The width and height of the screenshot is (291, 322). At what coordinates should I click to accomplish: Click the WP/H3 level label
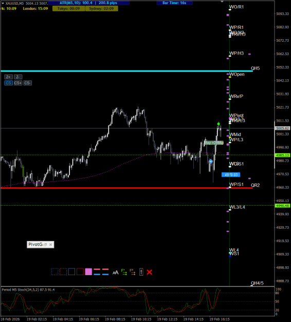click(237, 54)
